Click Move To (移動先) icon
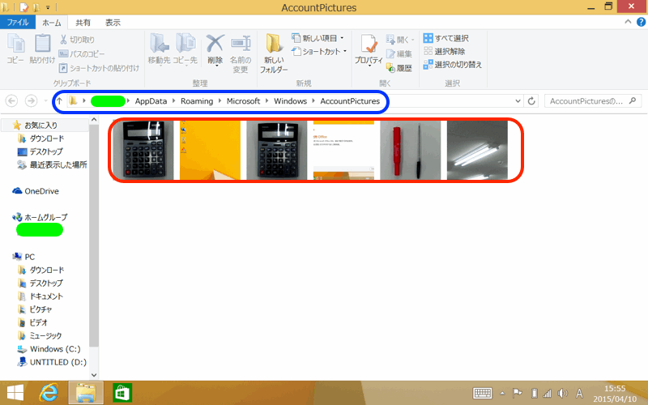Viewport: 648px width, 405px height. point(160,47)
